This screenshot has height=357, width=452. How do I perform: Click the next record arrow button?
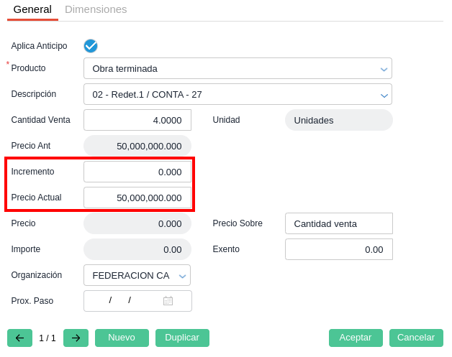pos(76,338)
